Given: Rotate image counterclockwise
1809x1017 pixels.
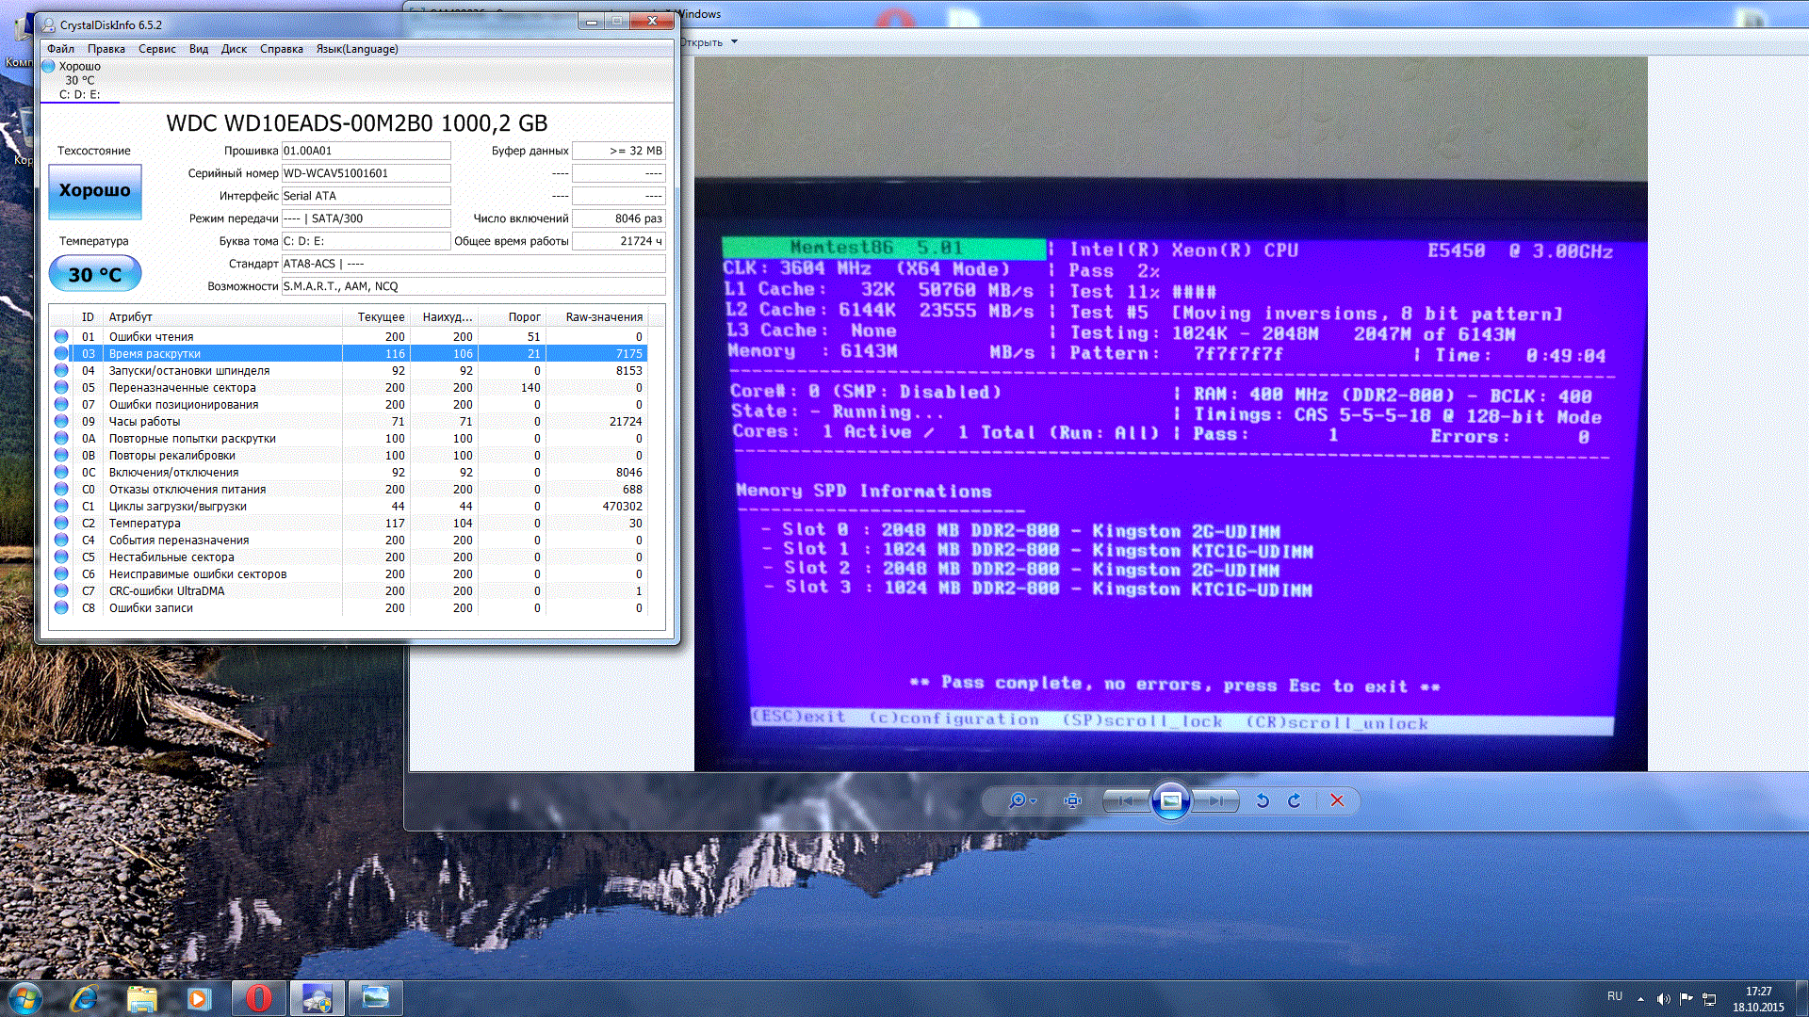Looking at the screenshot, I should click(1263, 800).
